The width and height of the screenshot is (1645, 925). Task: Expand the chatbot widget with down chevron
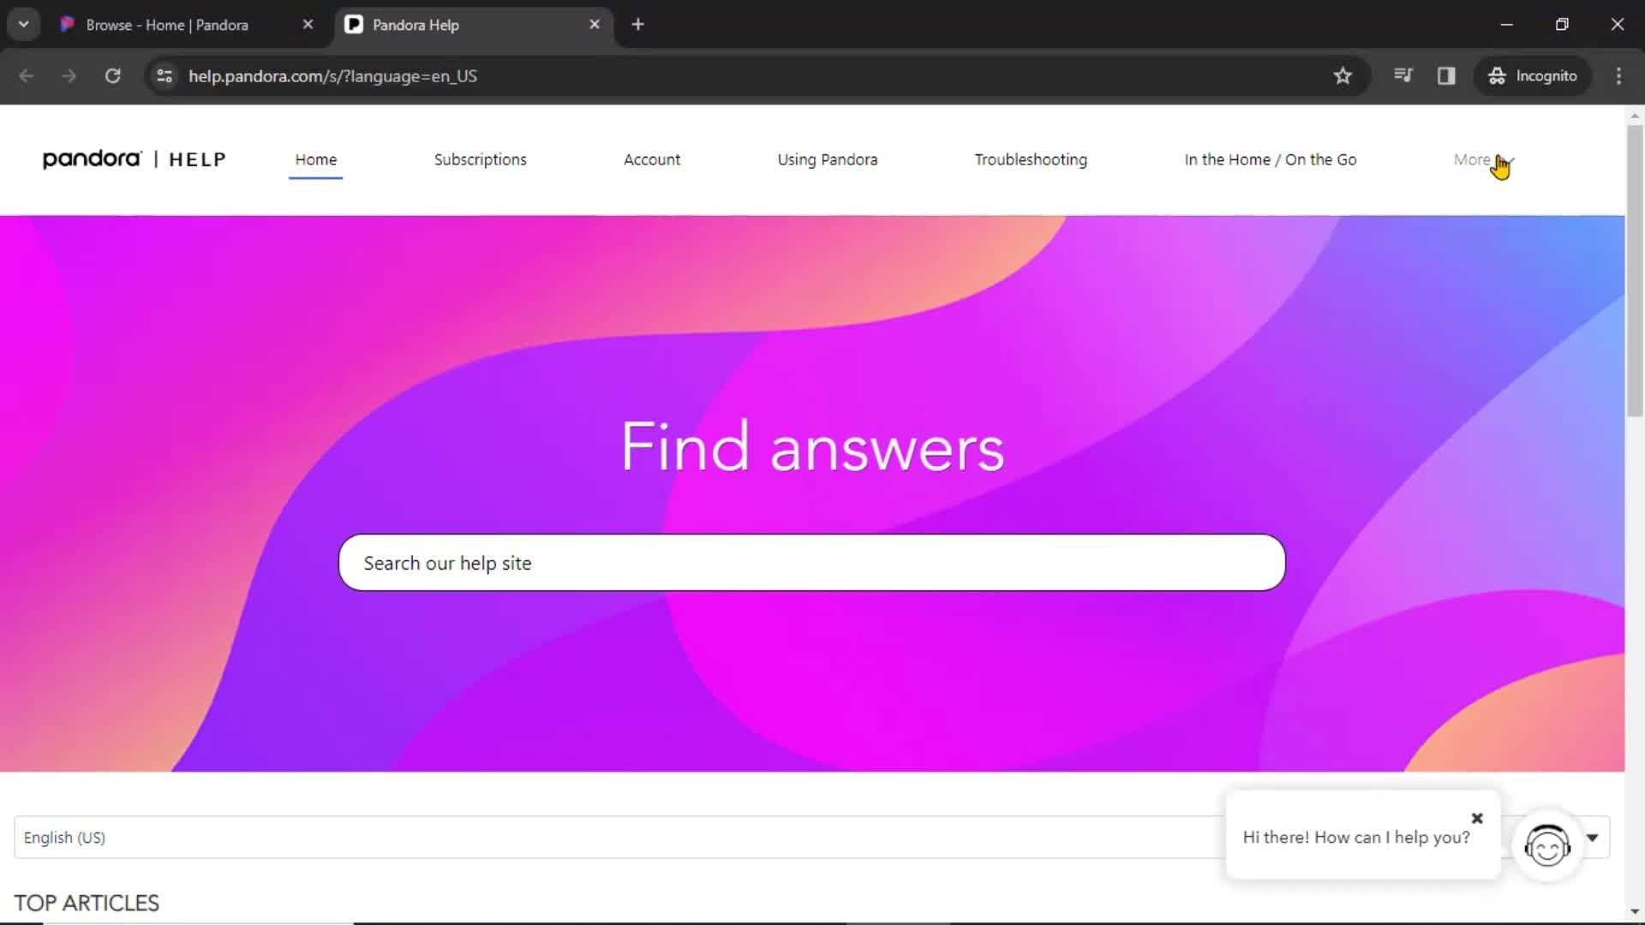(1593, 837)
